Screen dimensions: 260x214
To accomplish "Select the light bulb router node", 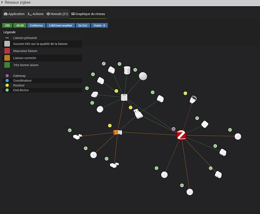I will pos(193,99).
